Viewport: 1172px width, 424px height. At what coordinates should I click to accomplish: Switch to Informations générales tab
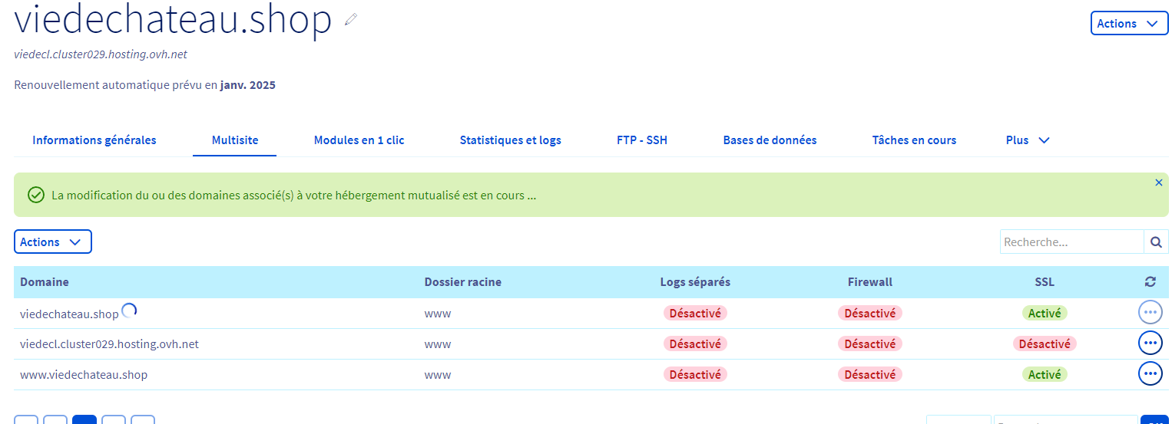tap(94, 140)
